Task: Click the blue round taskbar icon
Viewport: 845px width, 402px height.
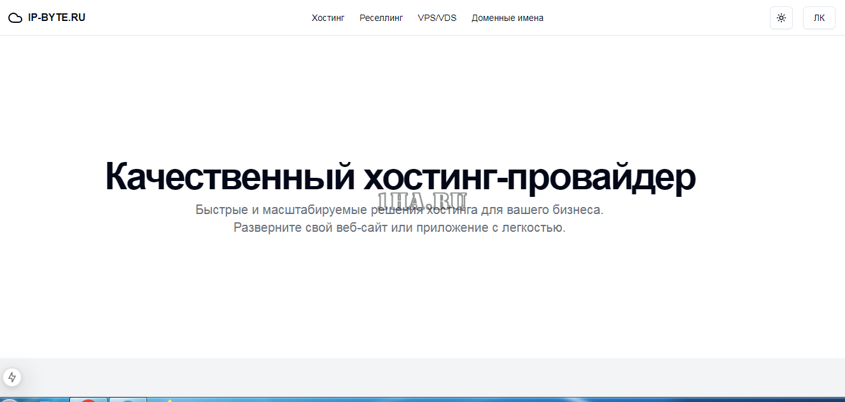Action: coord(128,400)
